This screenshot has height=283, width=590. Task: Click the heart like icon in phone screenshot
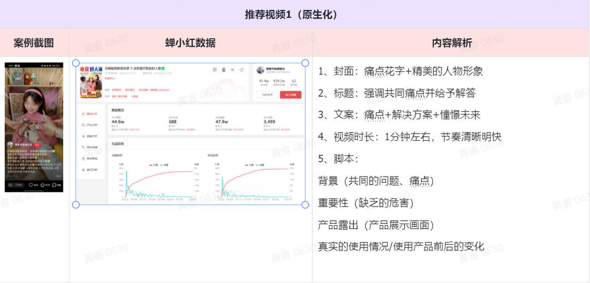tap(32, 185)
